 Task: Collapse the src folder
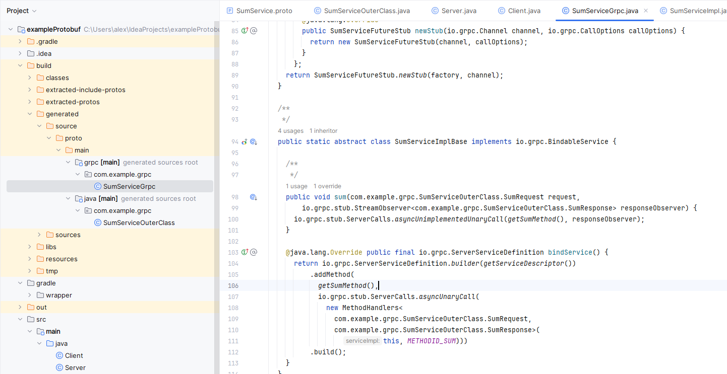(x=20, y=319)
